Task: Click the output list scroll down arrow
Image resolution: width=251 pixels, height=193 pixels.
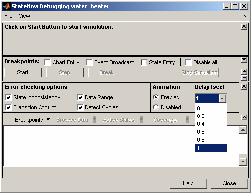Action: [x=243, y=162]
